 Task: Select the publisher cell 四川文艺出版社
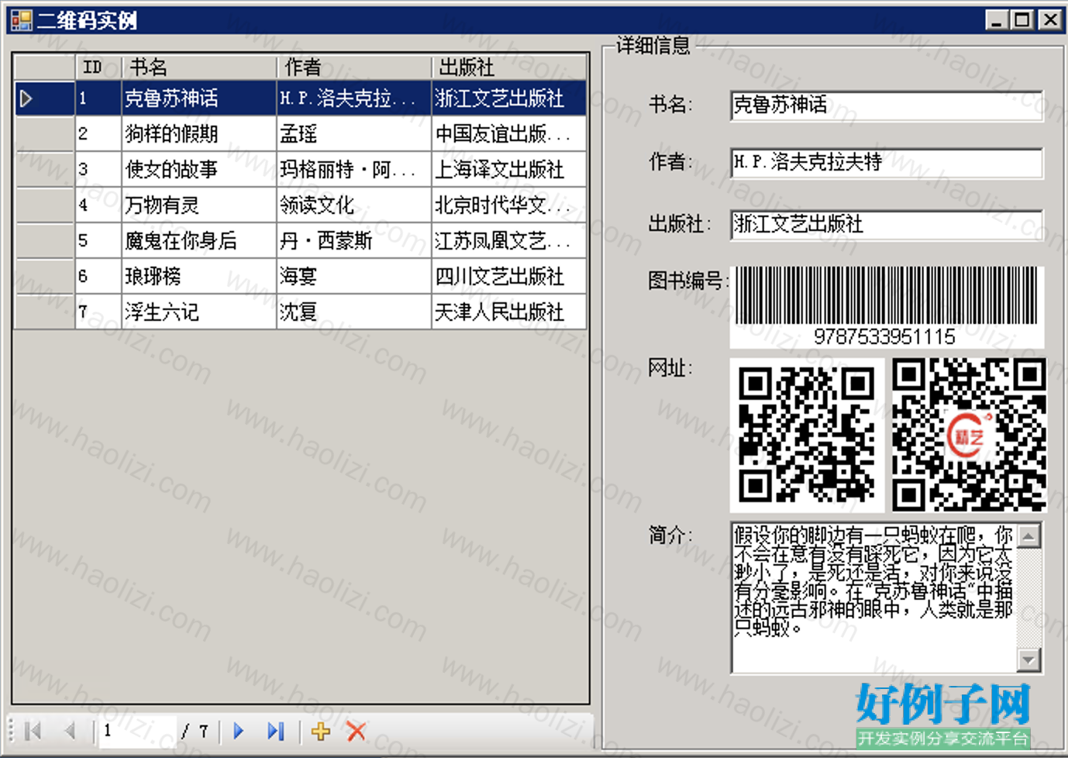(x=508, y=277)
